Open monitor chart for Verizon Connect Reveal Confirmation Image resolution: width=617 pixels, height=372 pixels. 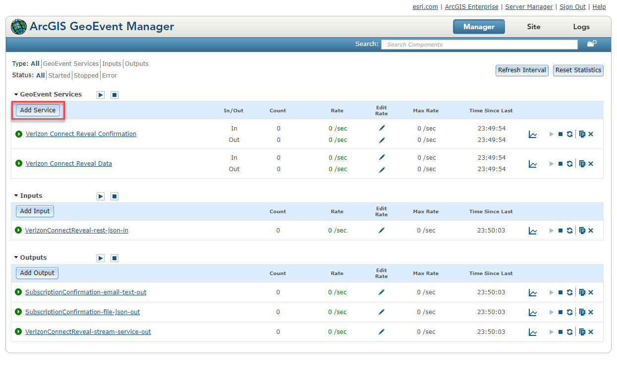[x=533, y=134]
